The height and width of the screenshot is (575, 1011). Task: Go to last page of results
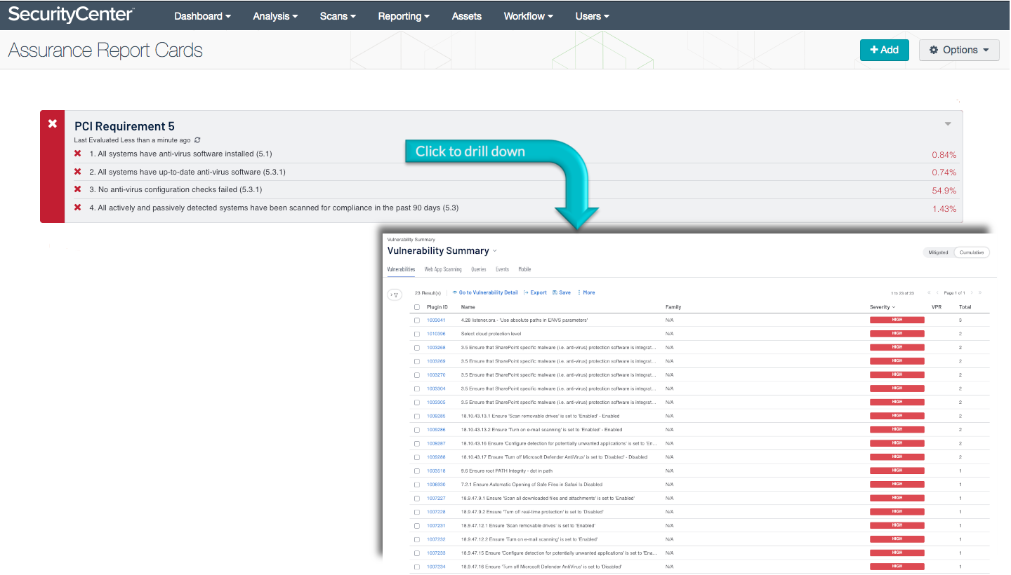981,292
